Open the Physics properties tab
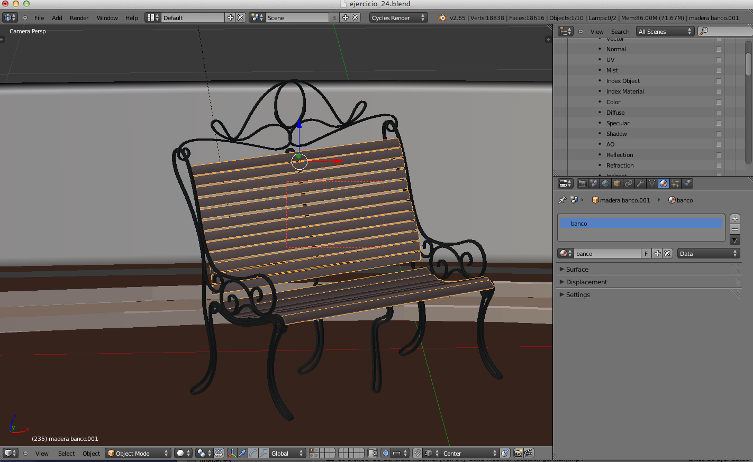The height and width of the screenshot is (462, 753). click(x=687, y=183)
